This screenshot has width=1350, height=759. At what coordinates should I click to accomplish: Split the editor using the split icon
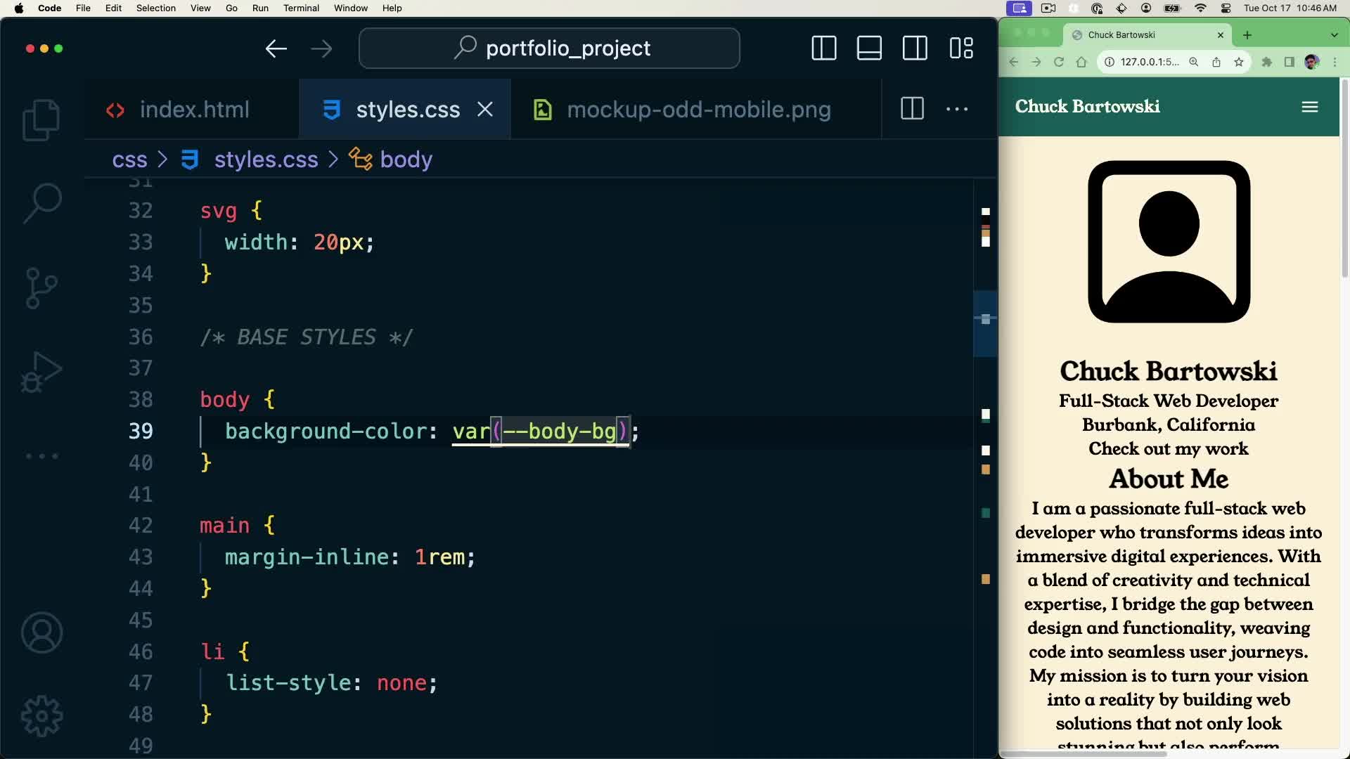[x=911, y=109]
